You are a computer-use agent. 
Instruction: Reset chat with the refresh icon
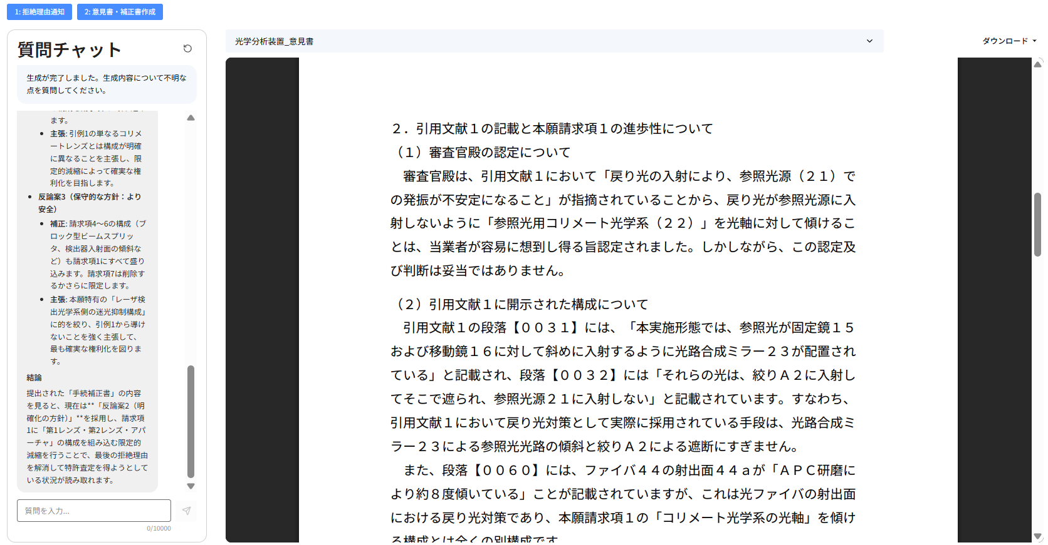pyautogui.click(x=187, y=49)
